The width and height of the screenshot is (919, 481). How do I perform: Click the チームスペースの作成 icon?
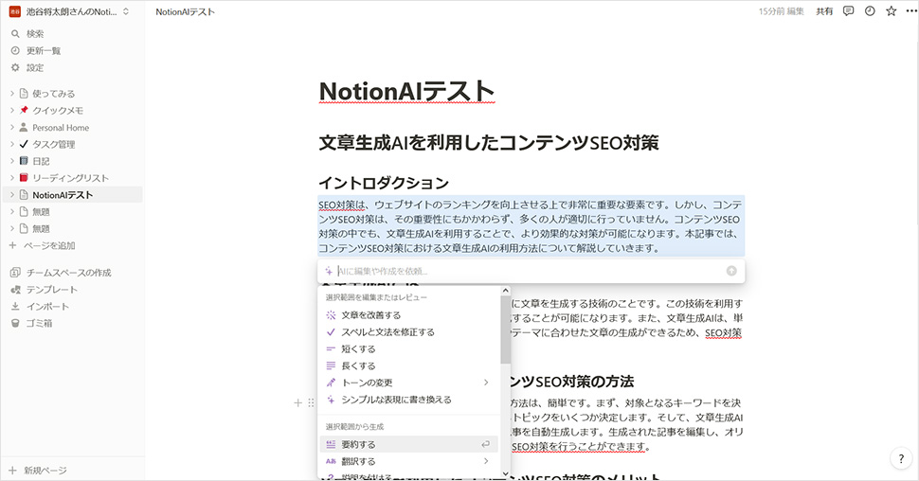pyautogui.click(x=15, y=273)
